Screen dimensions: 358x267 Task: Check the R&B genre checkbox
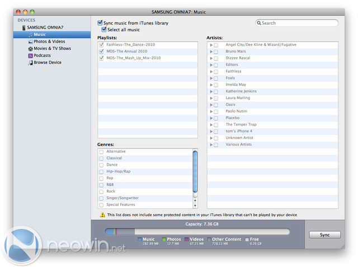[101, 185]
